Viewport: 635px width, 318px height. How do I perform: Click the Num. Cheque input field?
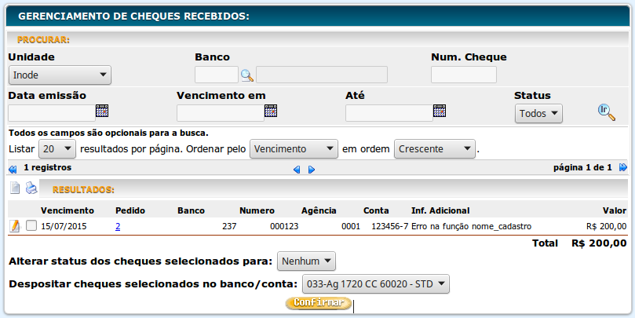tap(463, 75)
